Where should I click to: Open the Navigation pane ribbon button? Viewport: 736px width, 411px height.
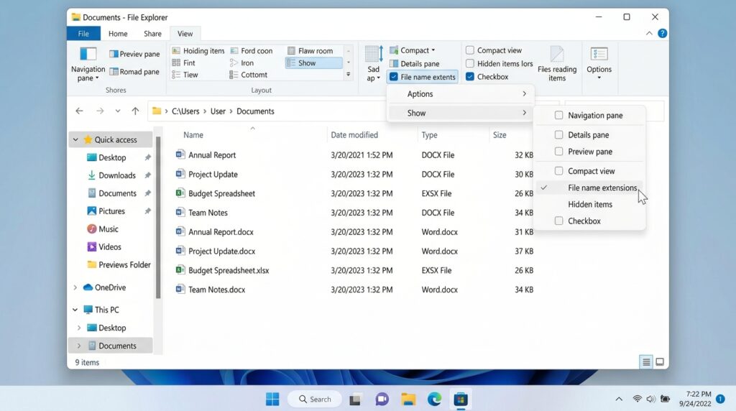(x=88, y=65)
